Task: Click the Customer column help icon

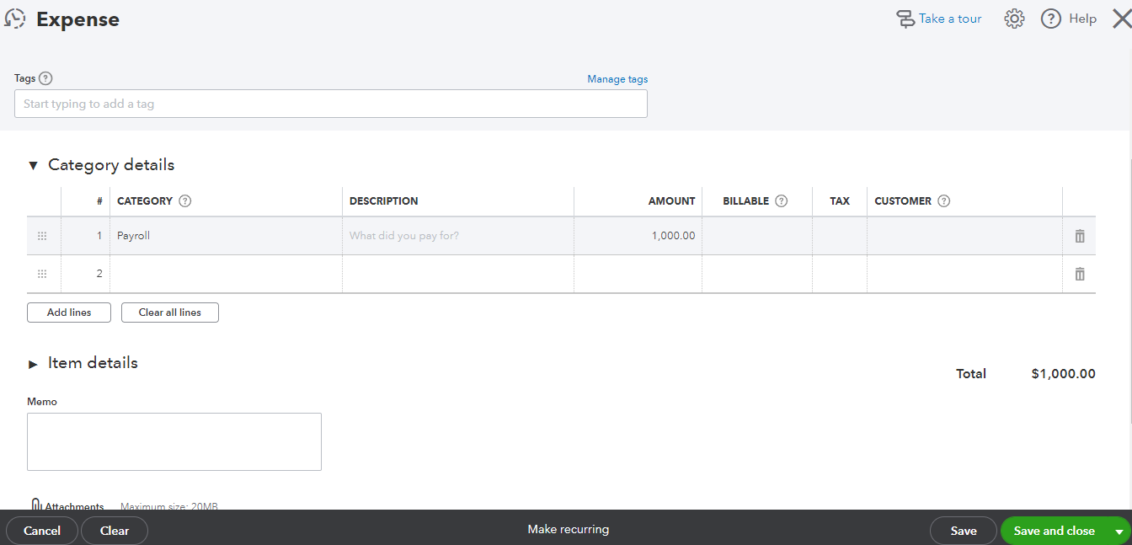Action: [943, 201]
